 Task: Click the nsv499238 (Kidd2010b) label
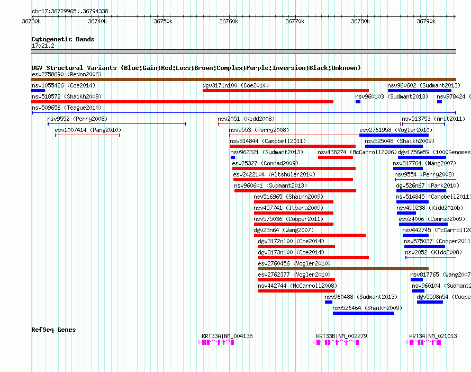click(x=430, y=208)
